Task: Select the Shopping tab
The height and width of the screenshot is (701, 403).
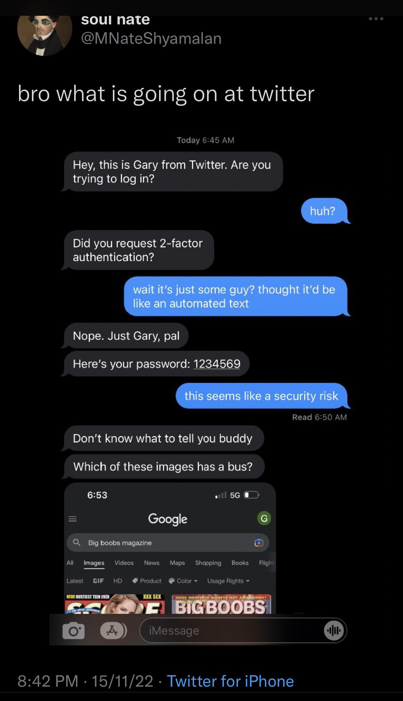Action: [x=208, y=563]
